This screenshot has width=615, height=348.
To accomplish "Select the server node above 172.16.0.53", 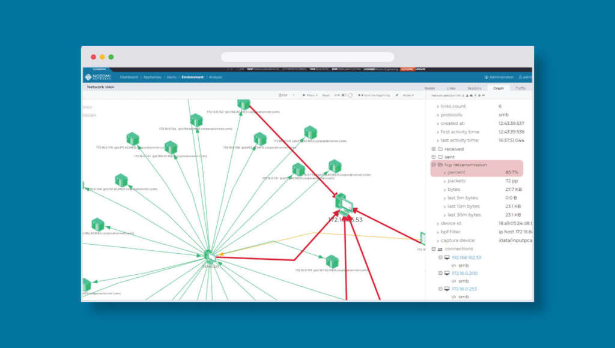I will 335,166.
